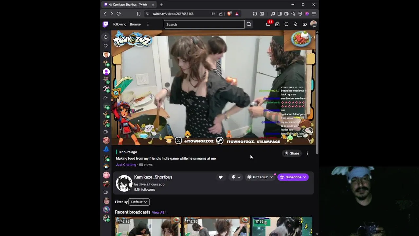419x236 pixels.
Task: Open the Just Chatting category link
Action: tap(126, 165)
